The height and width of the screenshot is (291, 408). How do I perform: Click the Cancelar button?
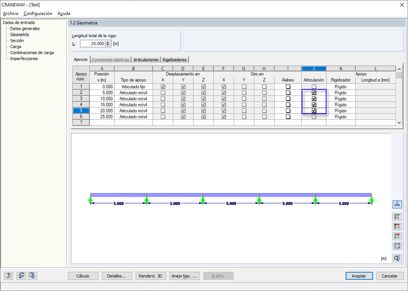pyautogui.click(x=390, y=276)
